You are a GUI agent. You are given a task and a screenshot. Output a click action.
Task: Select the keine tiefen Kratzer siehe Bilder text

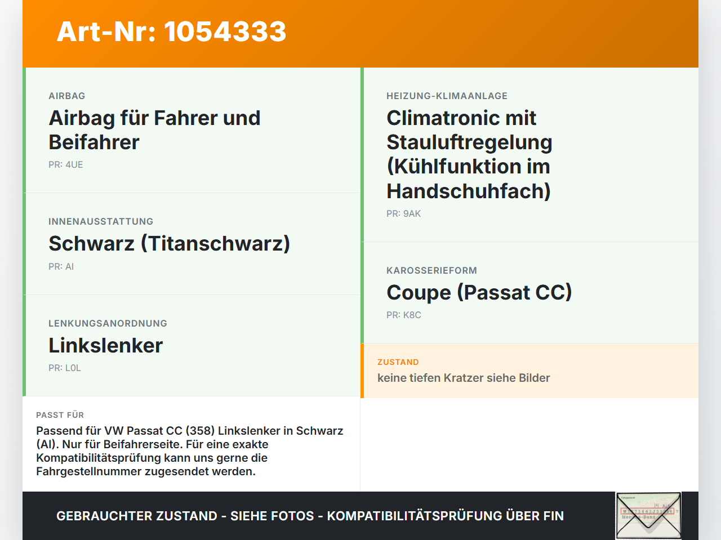[x=464, y=378]
